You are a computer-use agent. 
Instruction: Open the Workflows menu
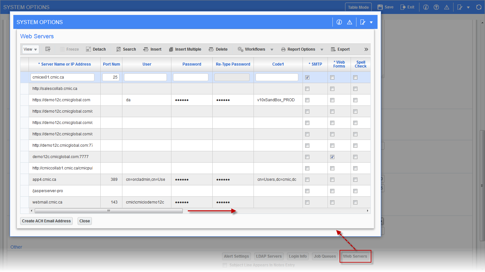[252, 49]
